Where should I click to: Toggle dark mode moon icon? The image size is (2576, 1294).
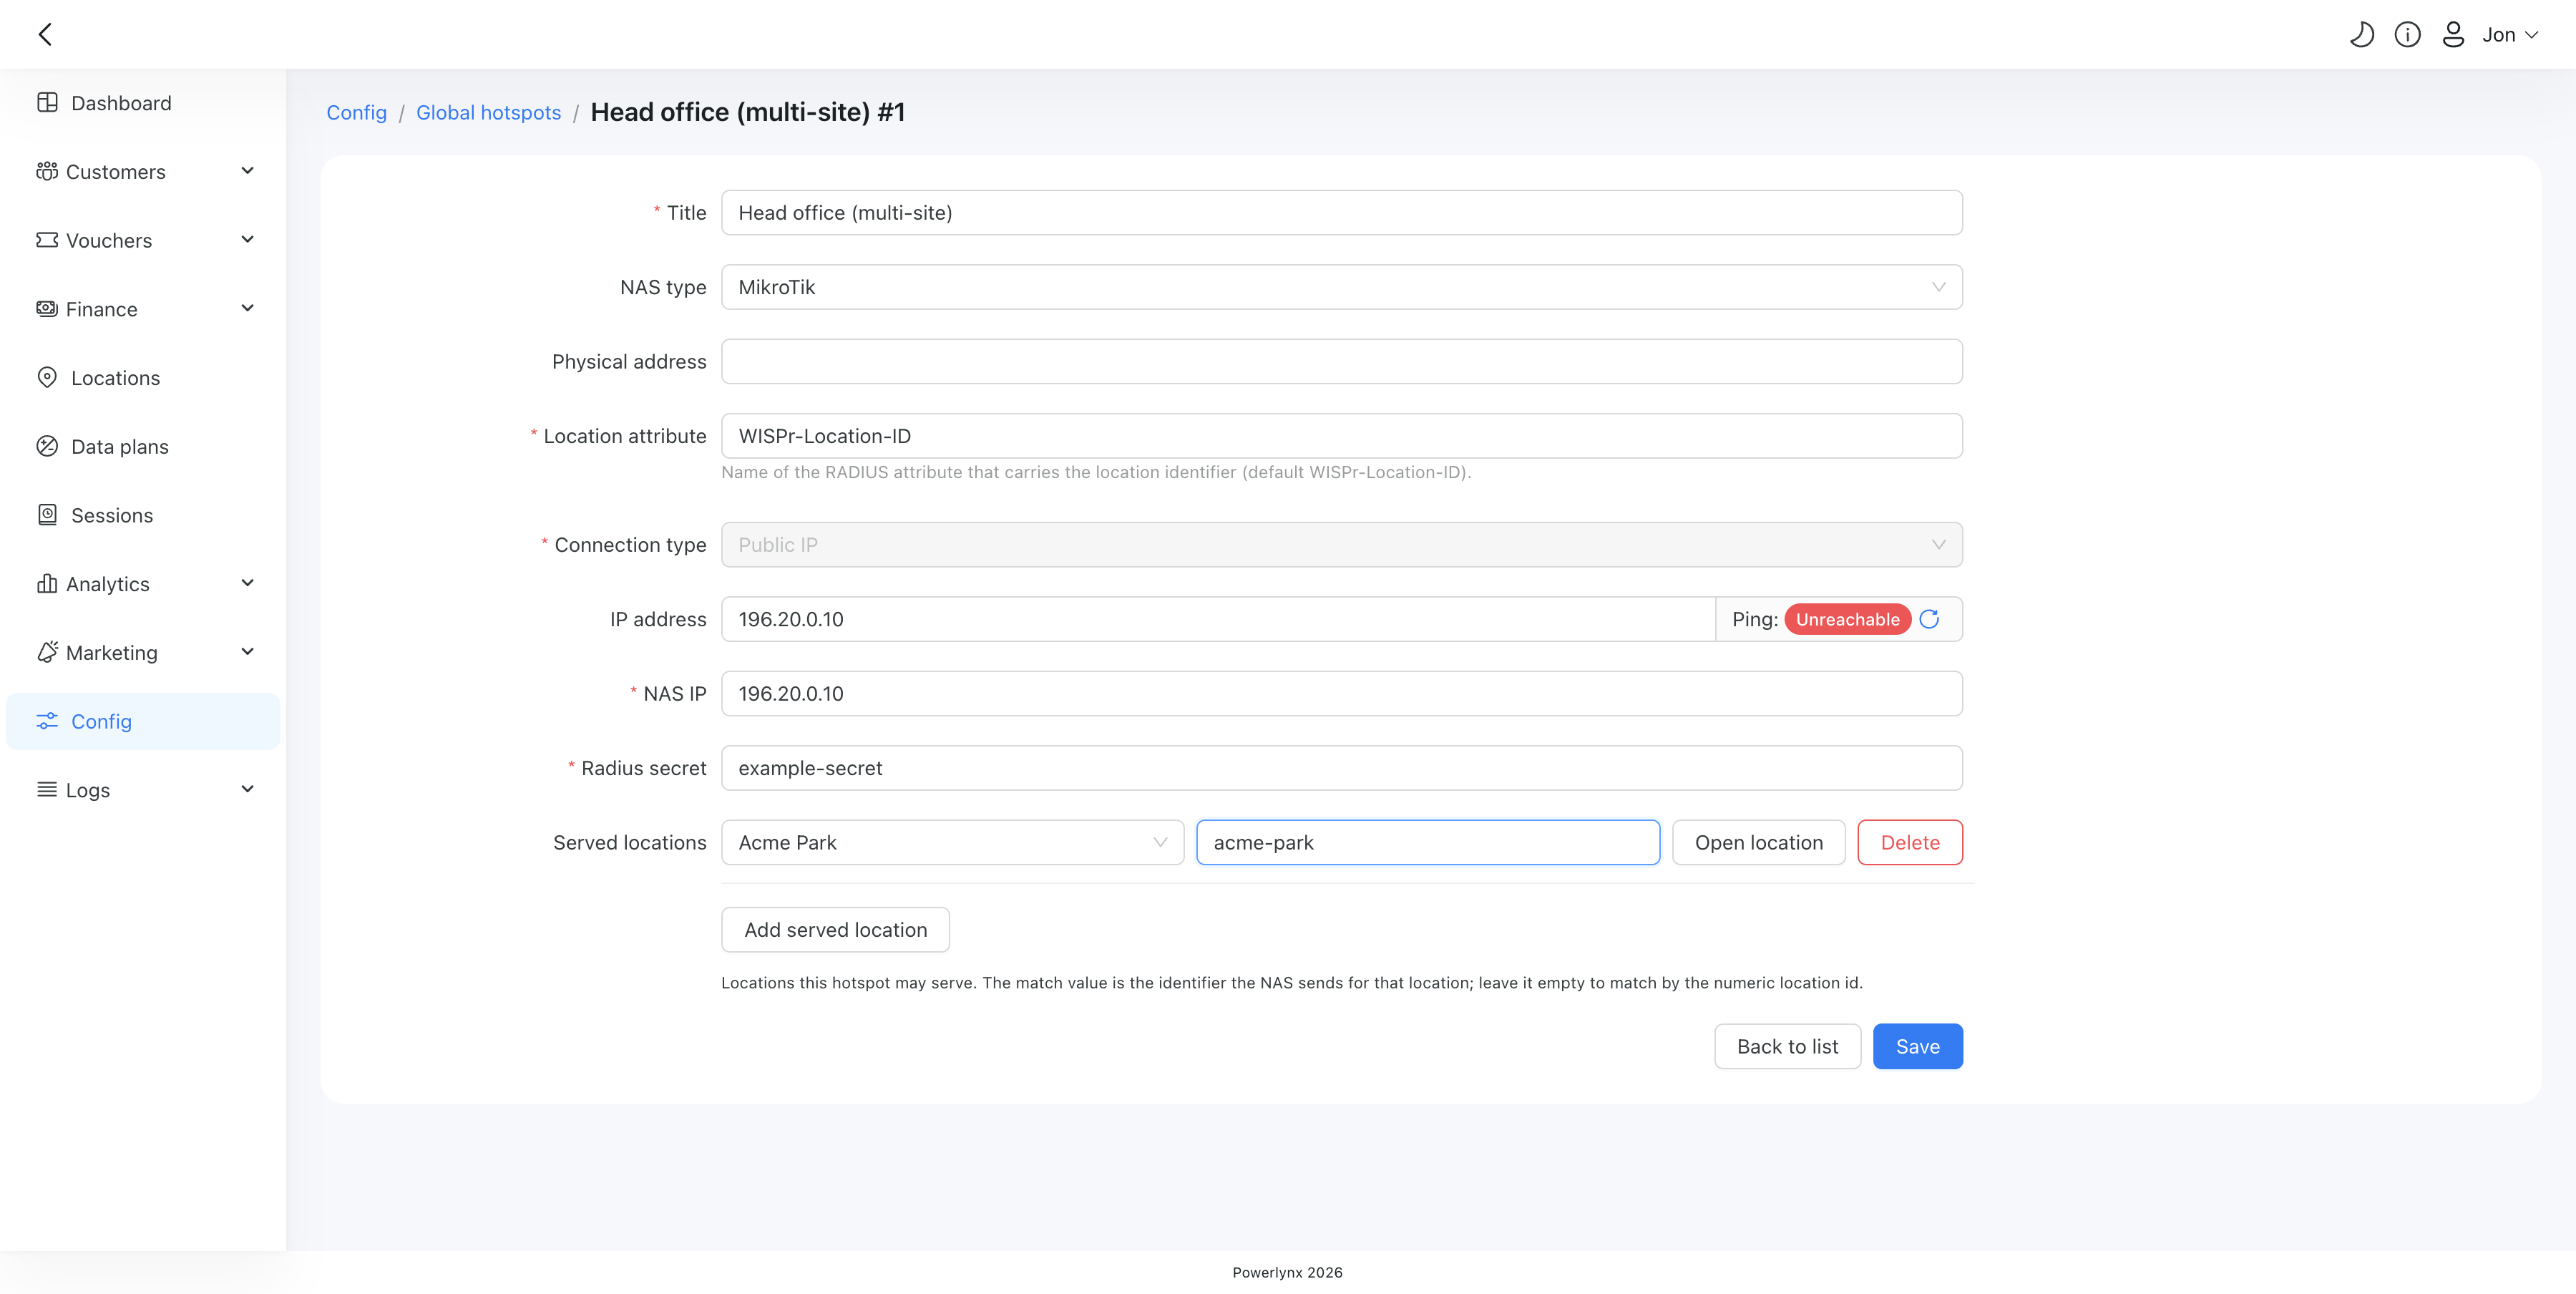pos(2361,35)
